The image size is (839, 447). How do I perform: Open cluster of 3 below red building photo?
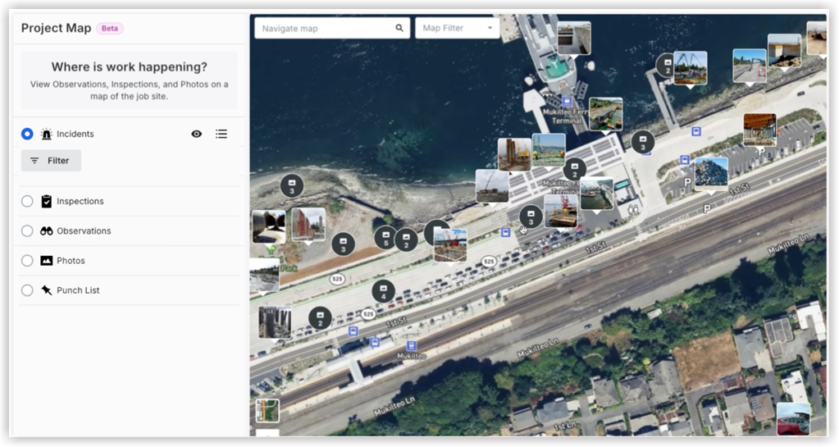(x=344, y=244)
